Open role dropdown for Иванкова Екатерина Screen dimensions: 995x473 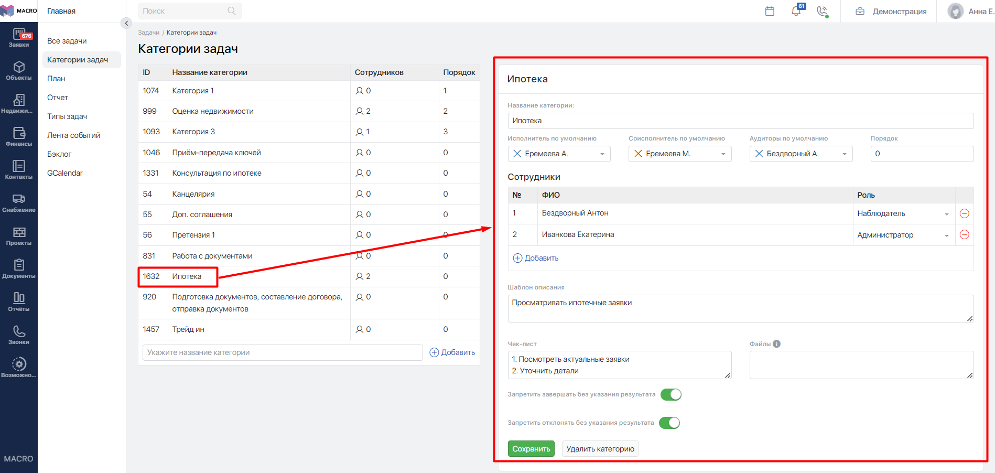946,235
